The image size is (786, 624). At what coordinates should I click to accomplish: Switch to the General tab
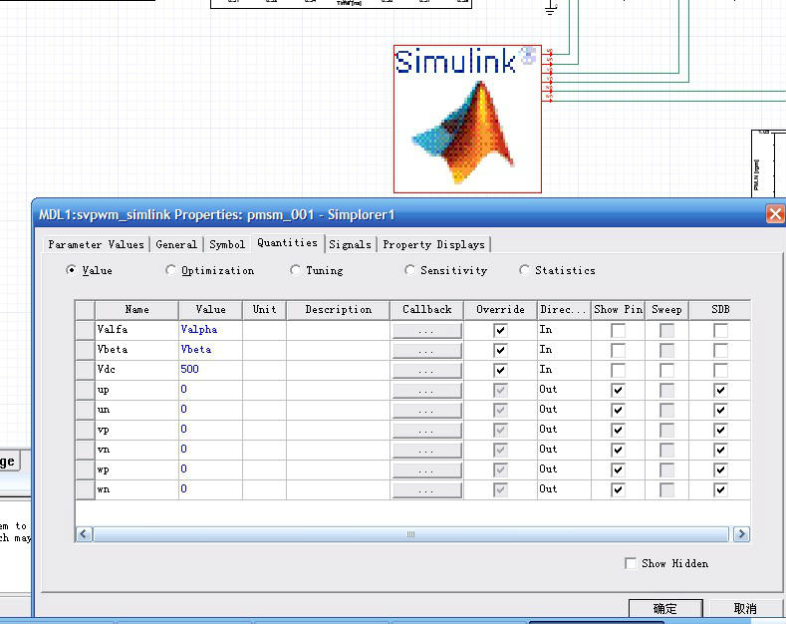176,244
